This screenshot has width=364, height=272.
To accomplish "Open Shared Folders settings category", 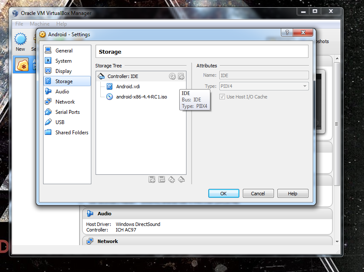I will (x=67, y=132).
